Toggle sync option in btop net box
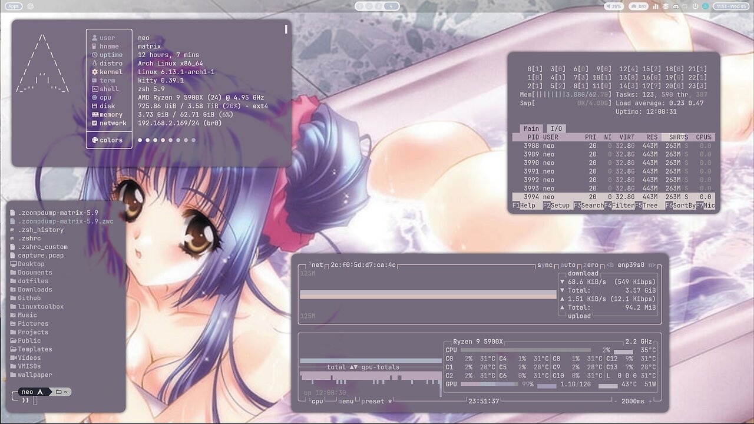 [x=545, y=265]
